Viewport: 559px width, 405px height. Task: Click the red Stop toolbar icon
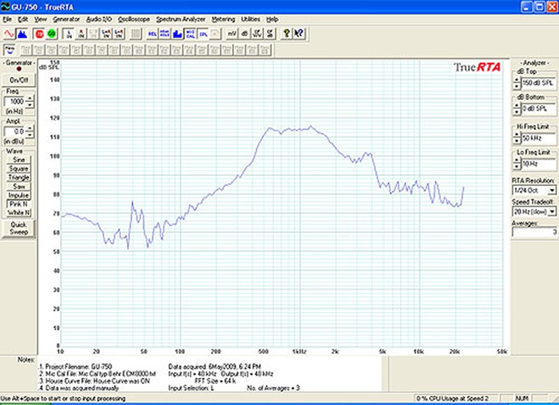pyautogui.click(x=39, y=34)
